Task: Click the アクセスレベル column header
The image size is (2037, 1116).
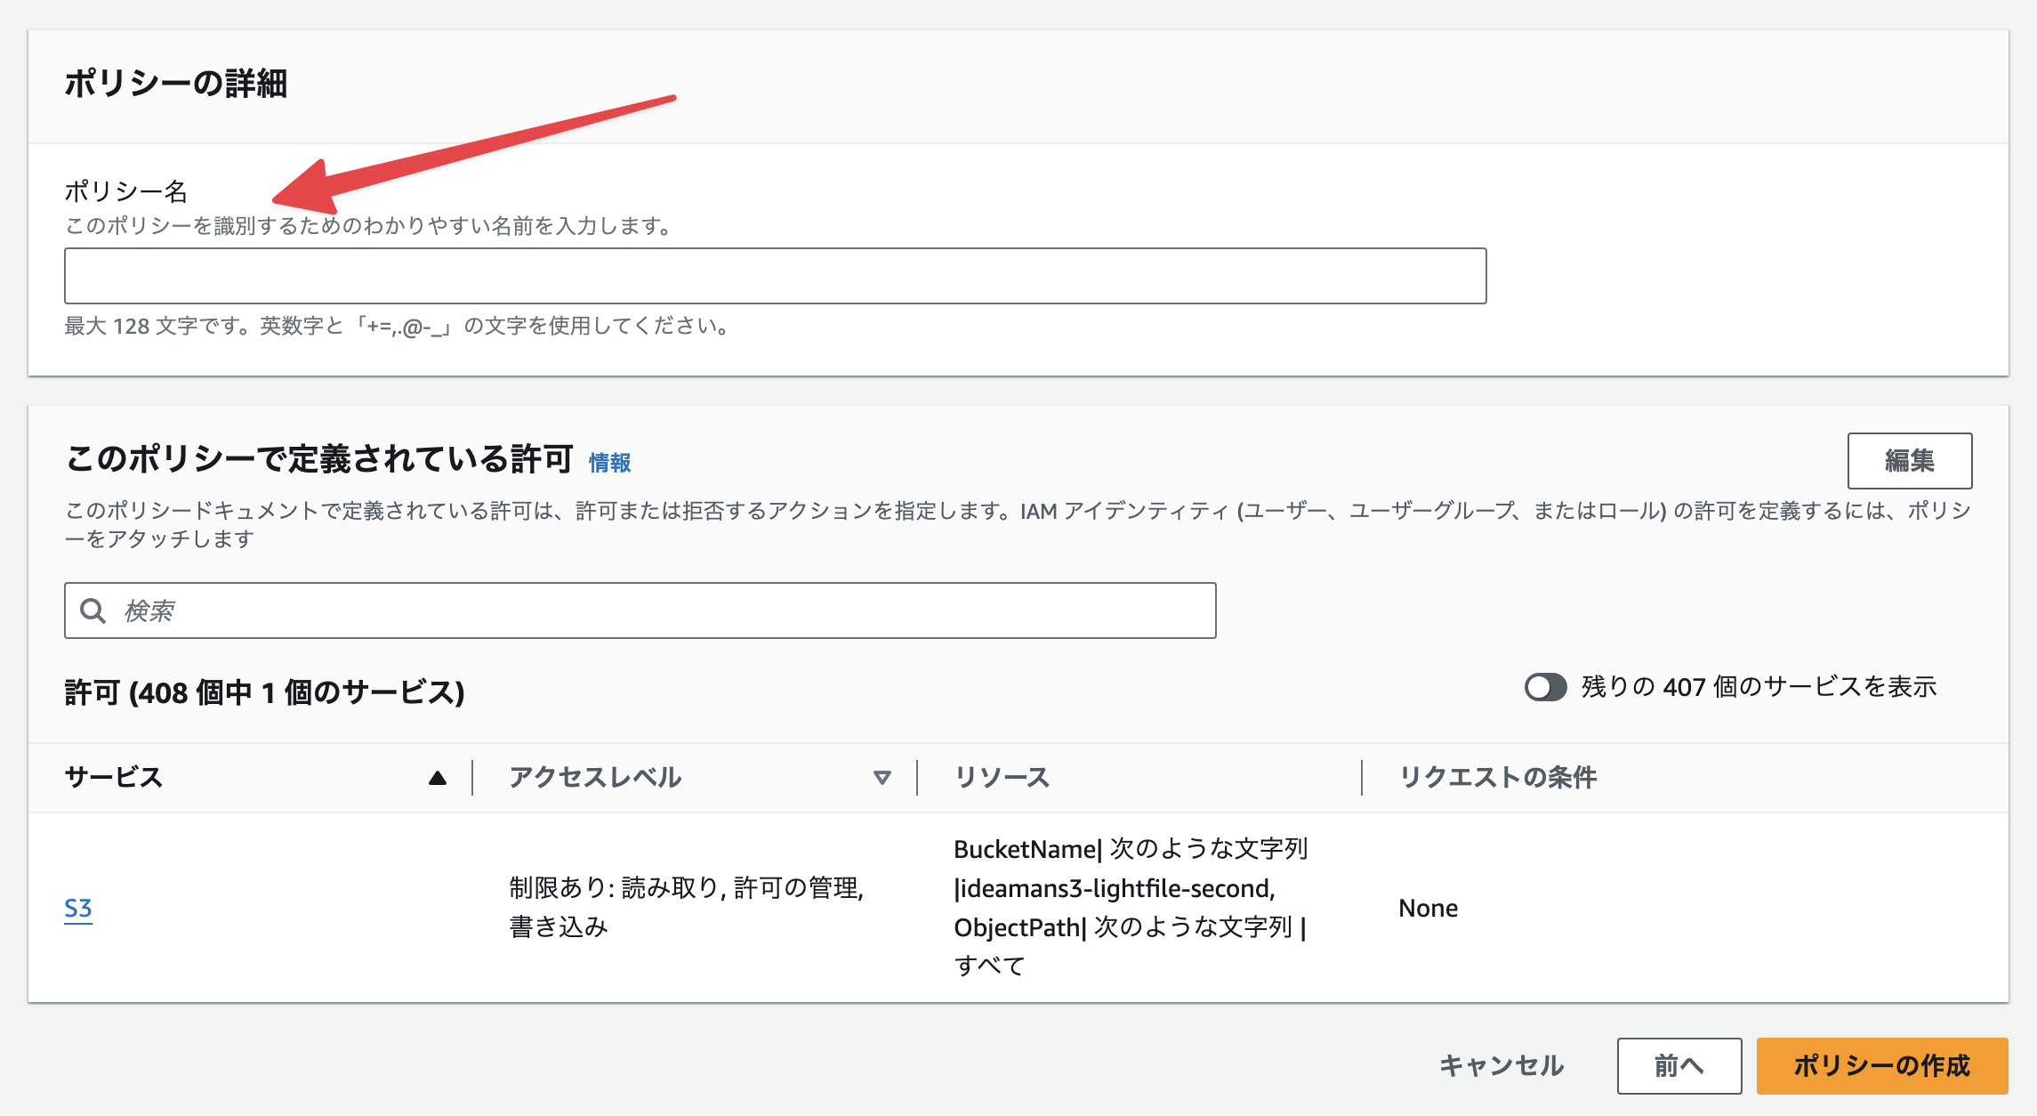Action: (x=594, y=777)
